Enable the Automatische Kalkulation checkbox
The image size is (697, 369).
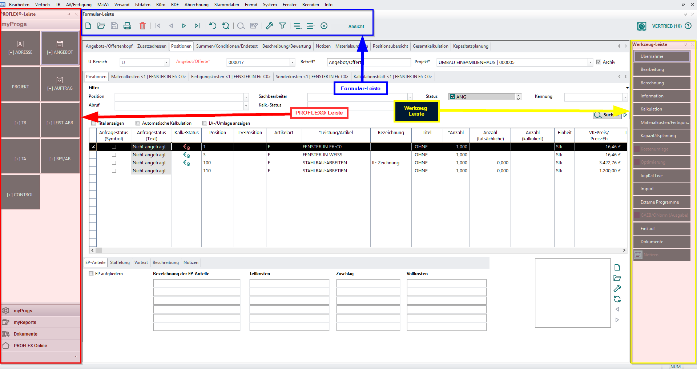[138, 123]
